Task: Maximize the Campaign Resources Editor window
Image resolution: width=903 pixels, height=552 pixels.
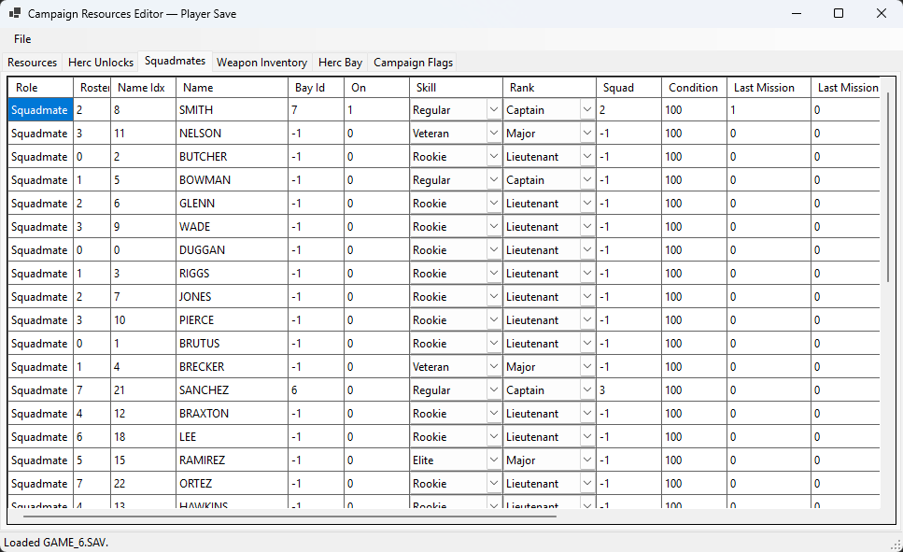Action: (839, 13)
